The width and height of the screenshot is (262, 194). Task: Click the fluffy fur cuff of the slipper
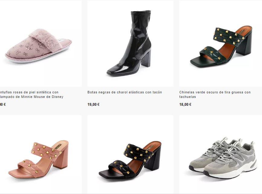click(x=45, y=36)
